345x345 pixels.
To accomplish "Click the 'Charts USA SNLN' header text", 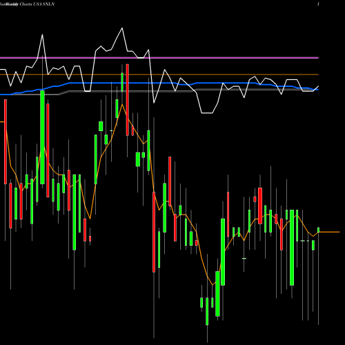I will coord(37,4).
